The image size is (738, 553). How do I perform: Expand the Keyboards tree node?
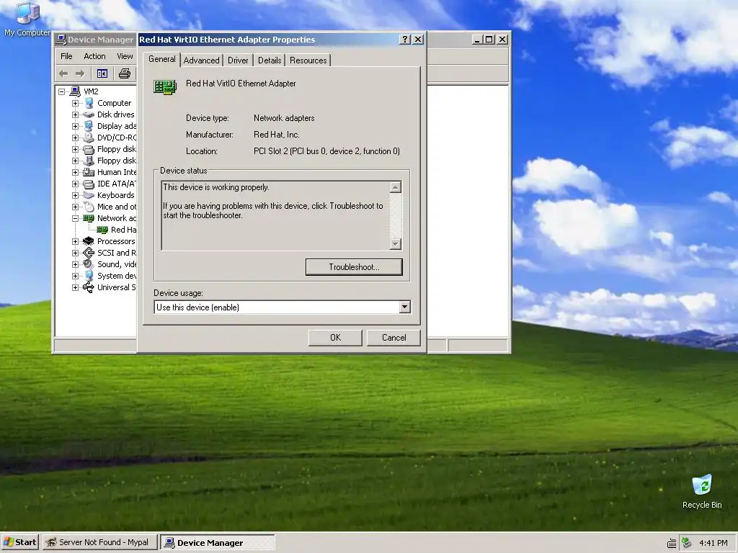(75, 195)
